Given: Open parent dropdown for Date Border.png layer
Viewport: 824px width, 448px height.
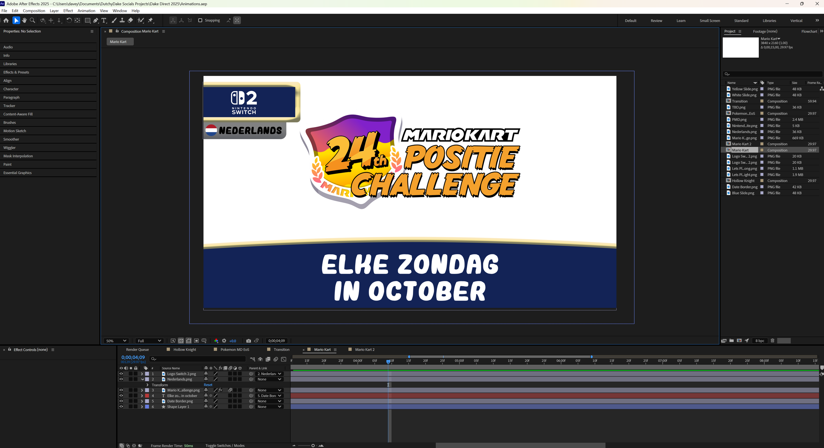Looking at the screenshot, I should tap(269, 401).
